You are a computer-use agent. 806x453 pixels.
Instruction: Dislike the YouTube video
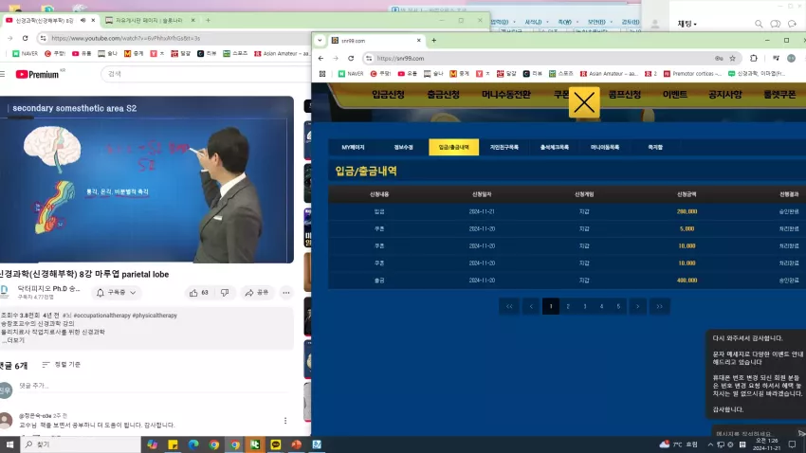[x=225, y=293]
